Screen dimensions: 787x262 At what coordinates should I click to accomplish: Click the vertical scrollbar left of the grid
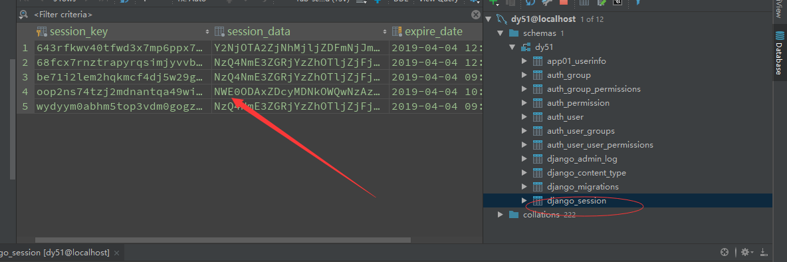13,120
